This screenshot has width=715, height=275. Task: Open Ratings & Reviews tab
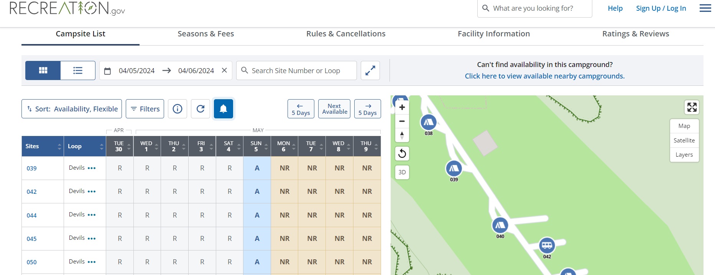click(635, 34)
